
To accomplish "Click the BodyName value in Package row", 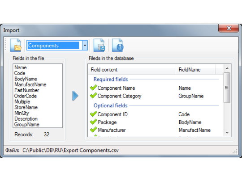I will [x=190, y=122].
